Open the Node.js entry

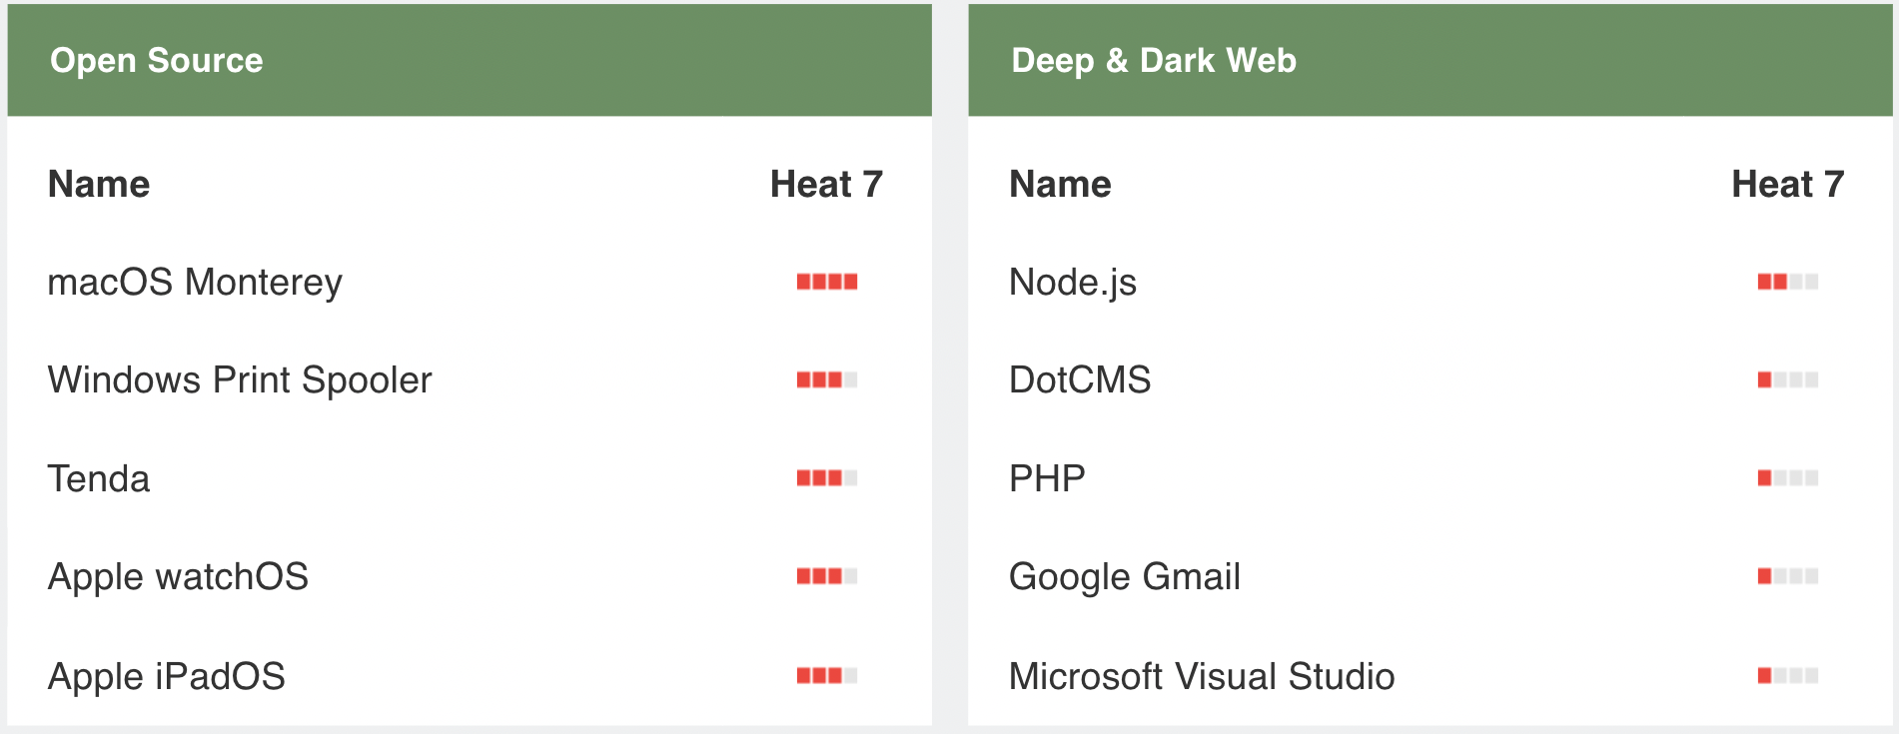pos(1073,283)
